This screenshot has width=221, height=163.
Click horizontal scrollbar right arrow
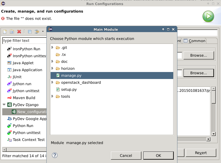coord(208,139)
